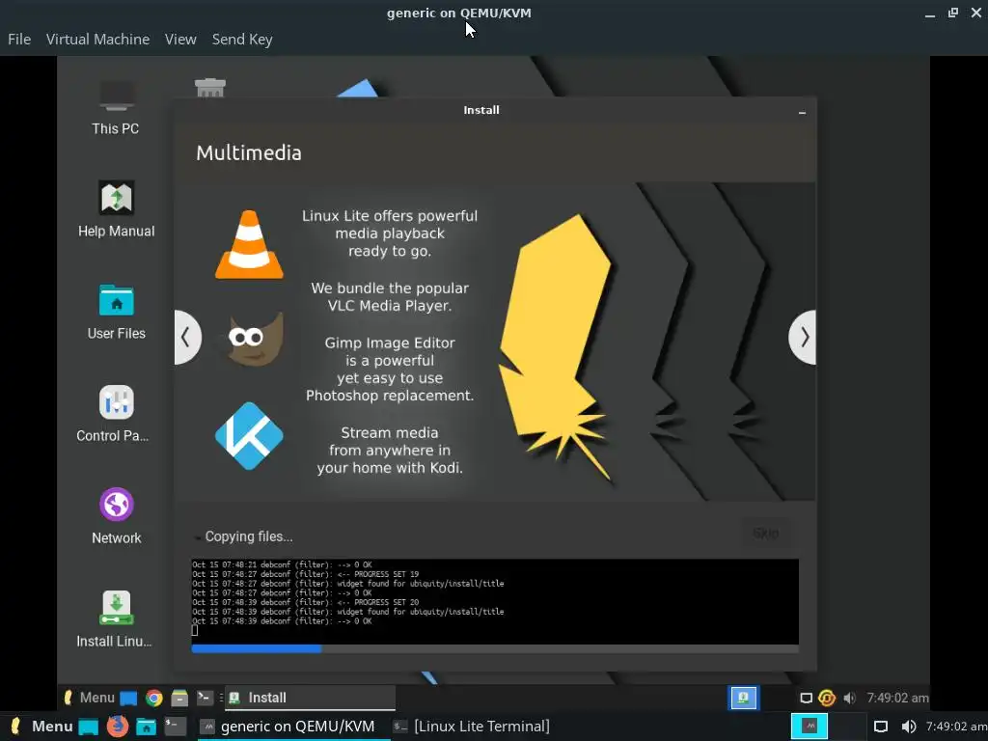Image resolution: width=988 pixels, height=741 pixels.
Task: Open file manager in guest taskbar
Action: [x=179, y=699]
